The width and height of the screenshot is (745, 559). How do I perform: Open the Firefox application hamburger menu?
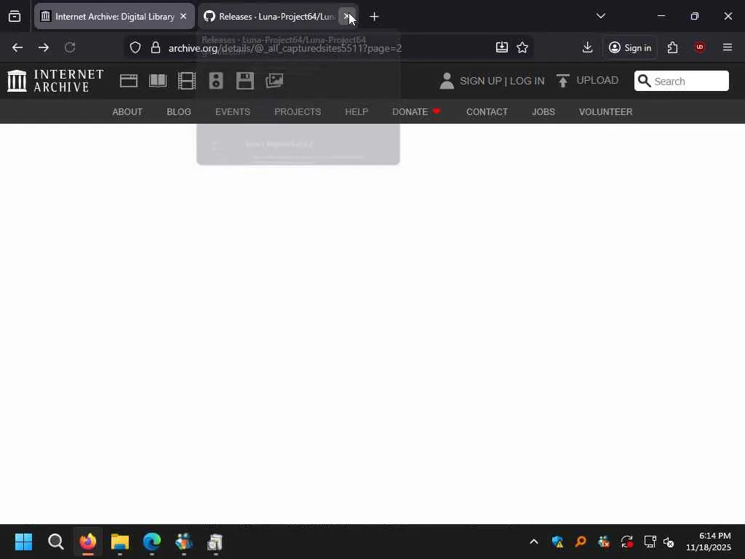pyautogui.click(x=728, y=47)
